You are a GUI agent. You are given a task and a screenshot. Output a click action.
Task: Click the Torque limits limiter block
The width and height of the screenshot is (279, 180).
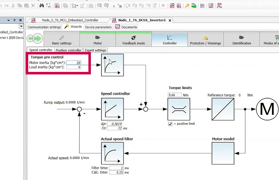pyautogui.click(x=179, y=109)
